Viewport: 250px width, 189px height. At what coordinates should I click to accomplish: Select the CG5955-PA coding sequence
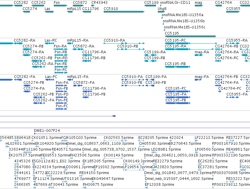233,97
